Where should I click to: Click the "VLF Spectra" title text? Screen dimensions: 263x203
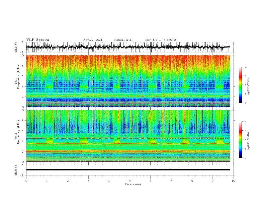(38, 40)
